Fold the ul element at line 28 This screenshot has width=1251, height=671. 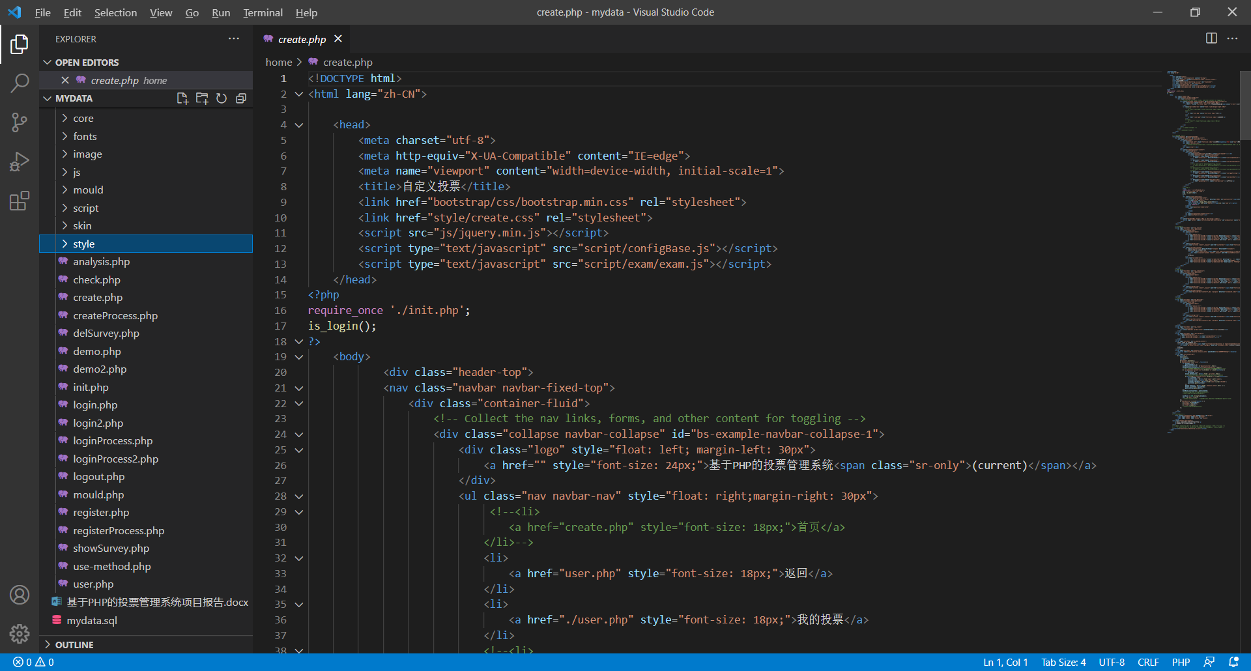tap(299, 496)
